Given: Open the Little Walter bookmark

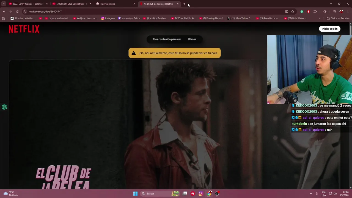Looking at the screenshot, I should coord(295,18).
